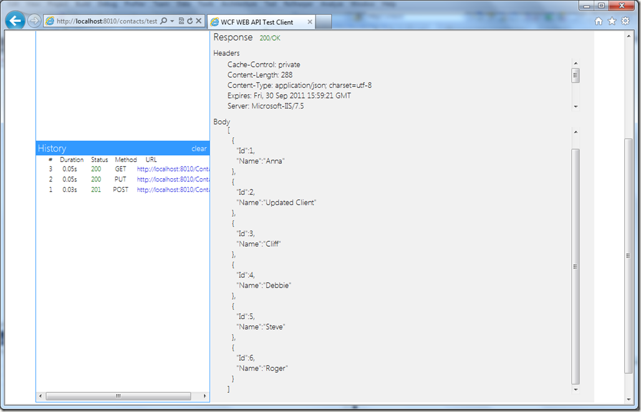Click the "Id":6 line in body
The height and width of the screenshot is (412, 641).
click(x=246, y=358)
